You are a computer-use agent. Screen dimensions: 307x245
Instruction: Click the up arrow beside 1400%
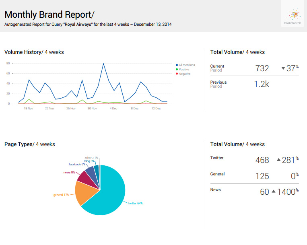(274, 191)
